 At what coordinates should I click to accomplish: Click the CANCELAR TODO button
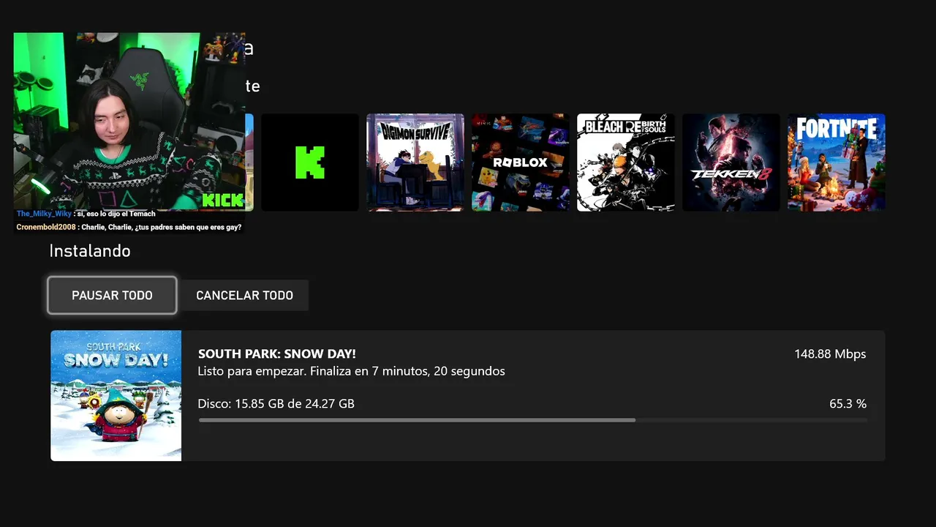pyautogui.click(x=244, y=295)
